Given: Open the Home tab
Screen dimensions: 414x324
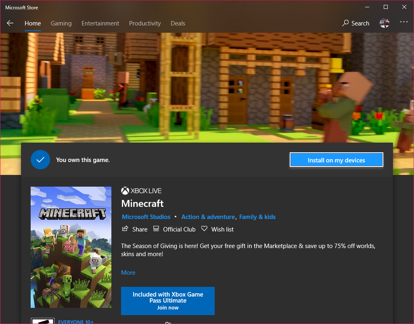Looking at the screenshot, I should point(33,23).
